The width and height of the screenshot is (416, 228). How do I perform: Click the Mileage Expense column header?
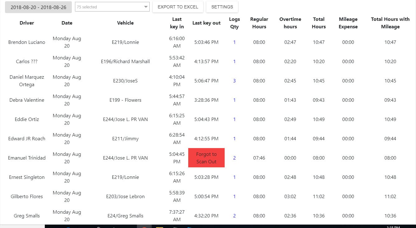click(x=348, y=23)
